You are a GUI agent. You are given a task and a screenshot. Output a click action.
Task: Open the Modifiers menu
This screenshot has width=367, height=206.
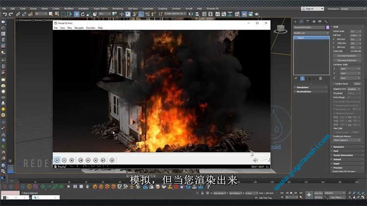pyautogui.click(x=69, y=8)
